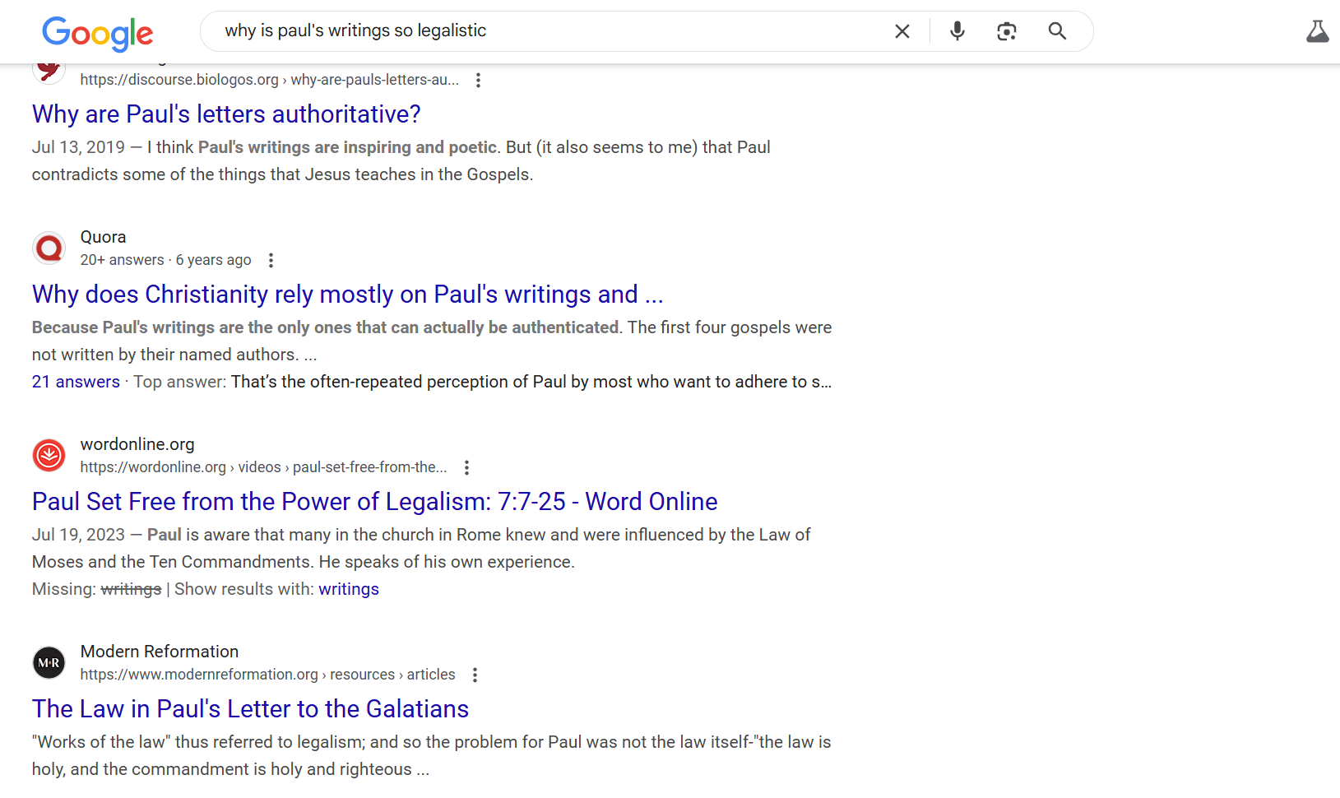Click the Quora site favicon

click(49, 248)
